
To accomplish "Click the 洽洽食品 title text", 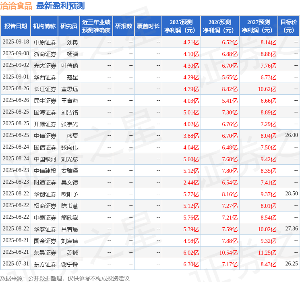I will (x=16, y=6).
